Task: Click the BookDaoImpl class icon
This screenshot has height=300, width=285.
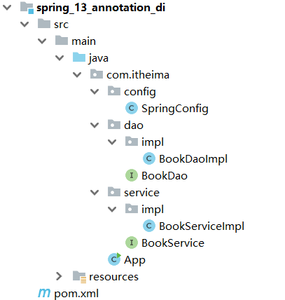Action: pyautogui.click(x=149, y=158)
